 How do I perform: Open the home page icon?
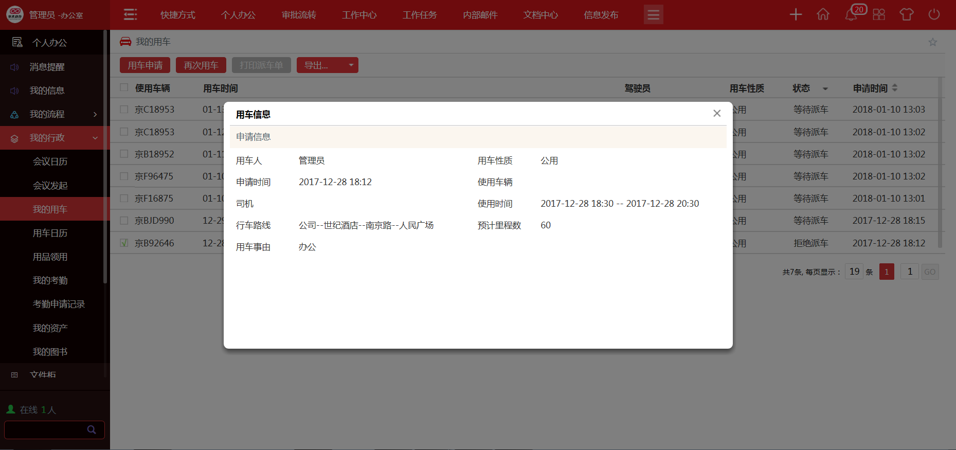[x=823, y=15]
